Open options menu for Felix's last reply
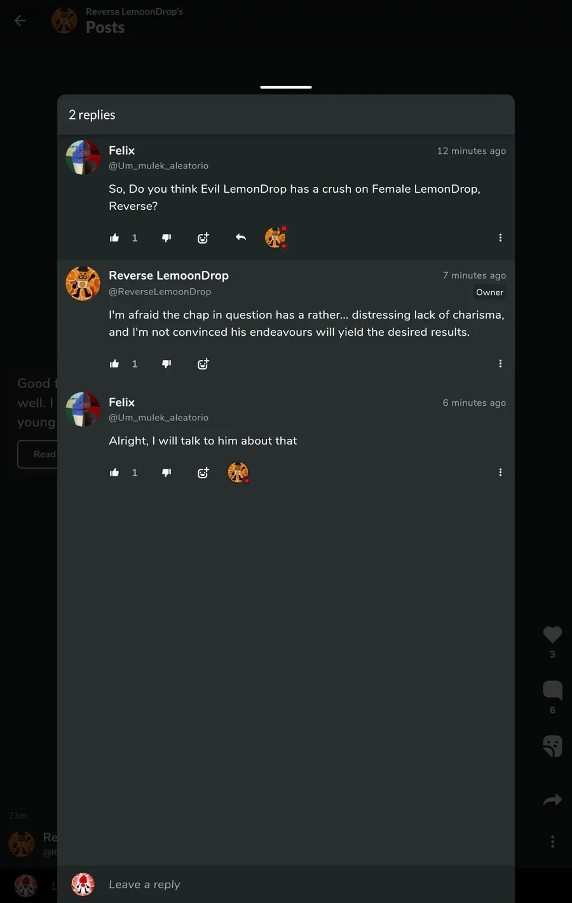This screenshot has height=903, width=572. pyautogui.click(x=500, y=472)
